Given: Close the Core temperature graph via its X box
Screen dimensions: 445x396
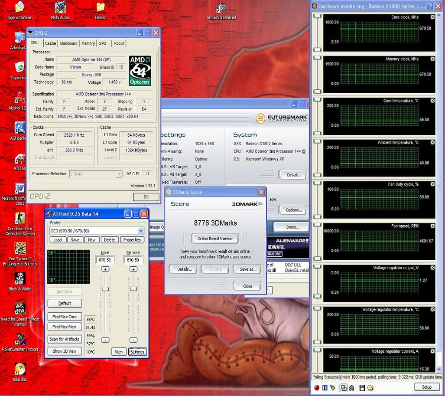Looking at the screenshot, I should (432, 101).
